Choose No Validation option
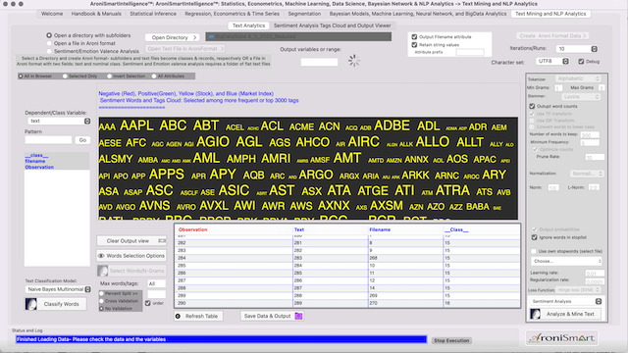Viewport: 628px width, 353px height. click(101, 309)
